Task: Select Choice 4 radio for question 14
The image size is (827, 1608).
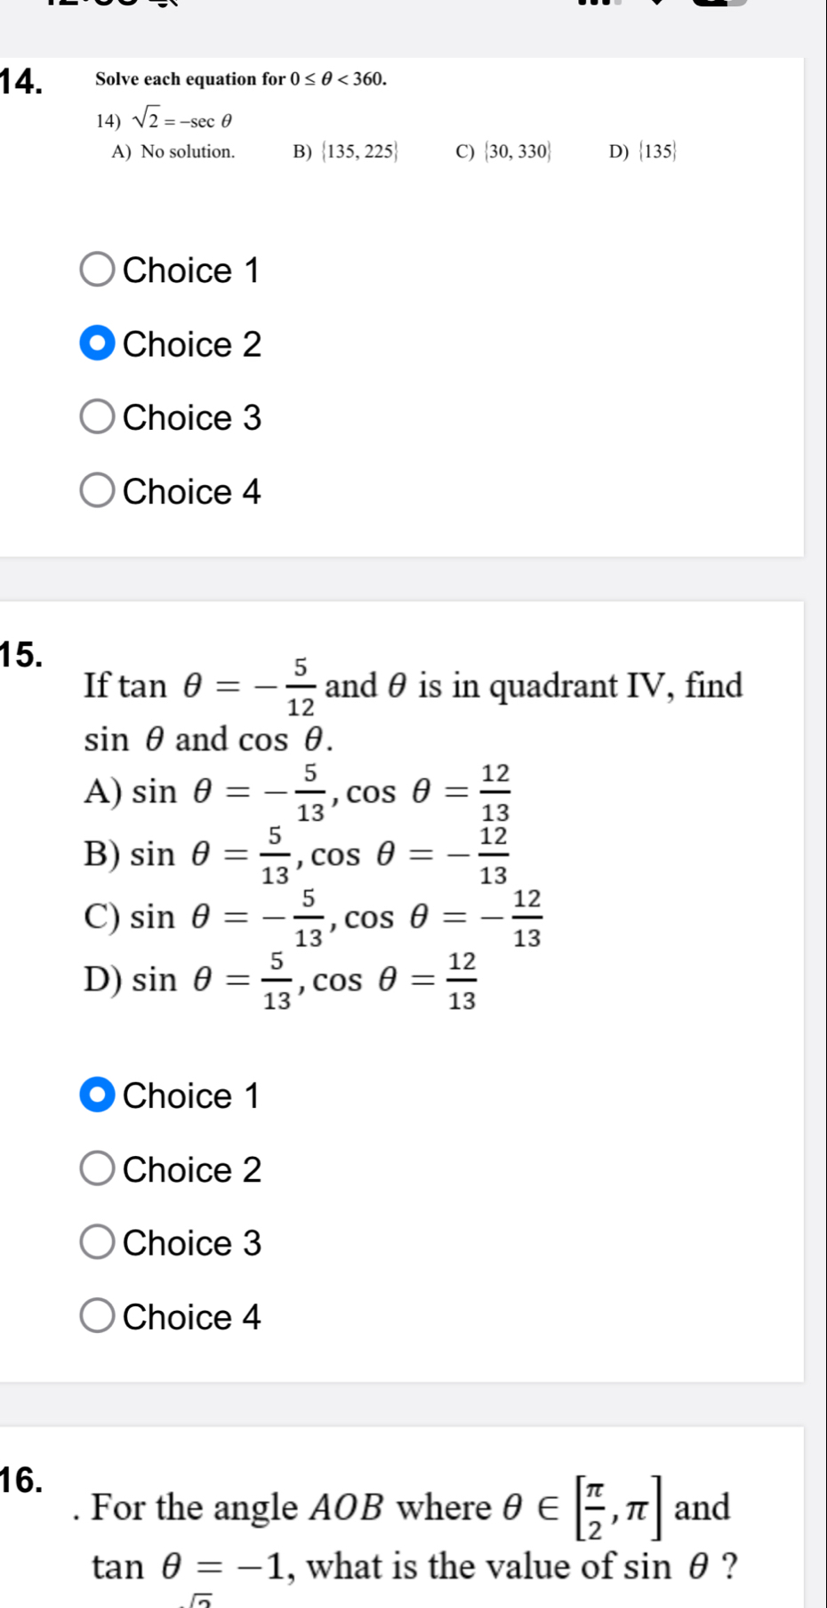Action: (98, 491)
